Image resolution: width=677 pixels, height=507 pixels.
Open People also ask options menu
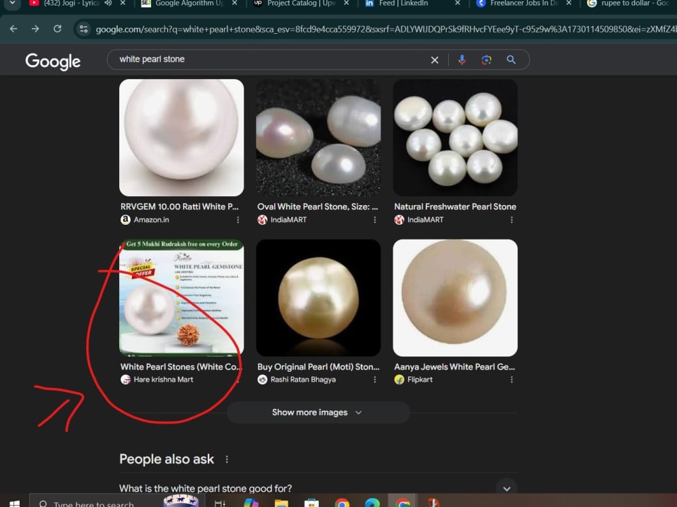(227, 459)
